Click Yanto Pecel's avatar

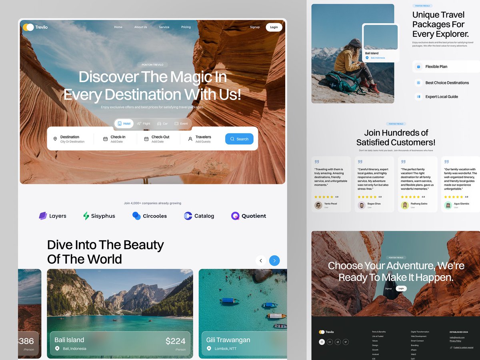(x=318, y=205)
